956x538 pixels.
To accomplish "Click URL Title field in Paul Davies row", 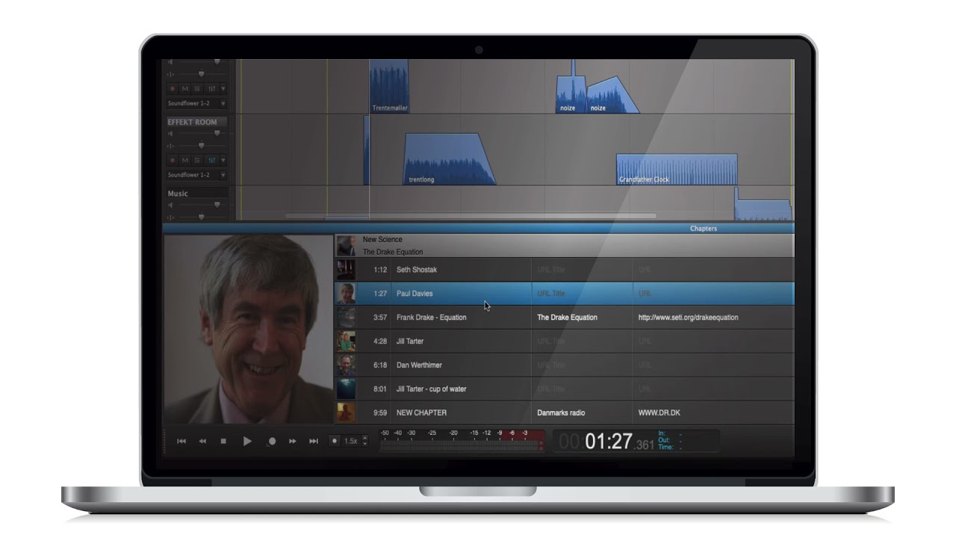I will (x=583, y=294).
